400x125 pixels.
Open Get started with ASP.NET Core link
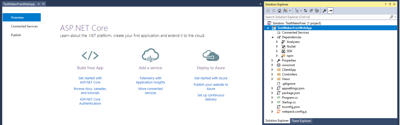[x=90, y=80]
